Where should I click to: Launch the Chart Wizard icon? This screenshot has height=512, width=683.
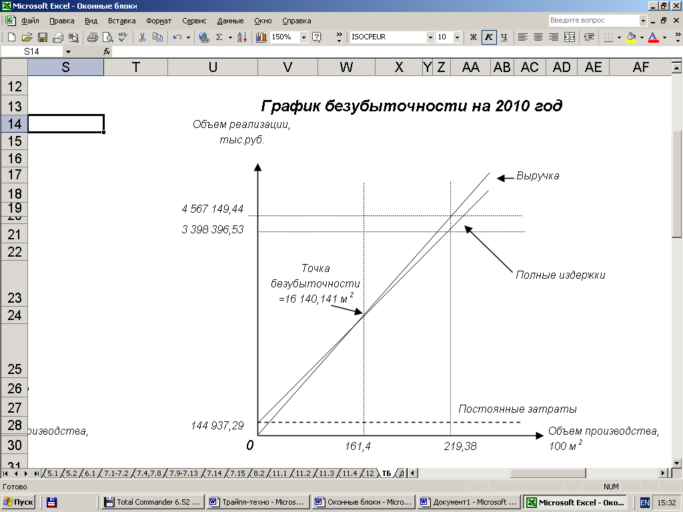coord(261,37)
